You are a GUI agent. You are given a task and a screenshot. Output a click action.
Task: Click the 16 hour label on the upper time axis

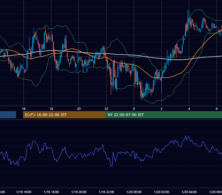(x=24, y=109)
